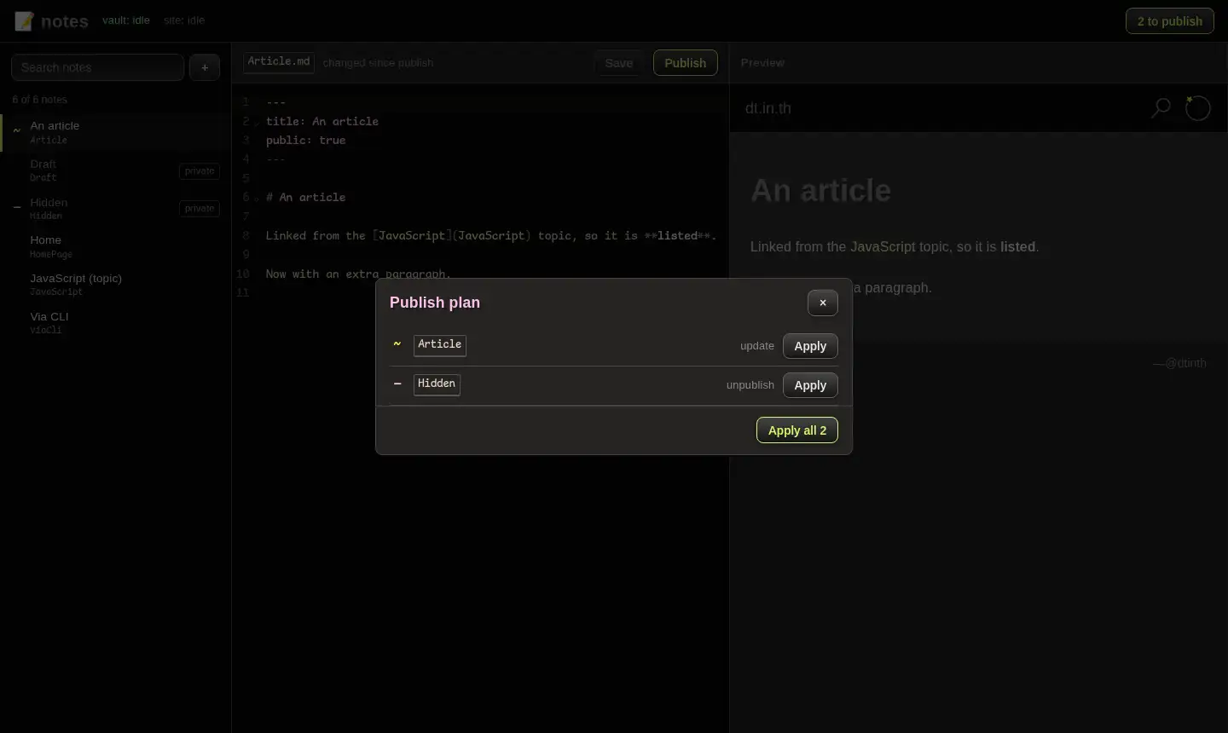Click the minus unpublish marker beside Hidden in Publish plan
The width and height of the screenshot is (1228, 733).
[397, 384]
